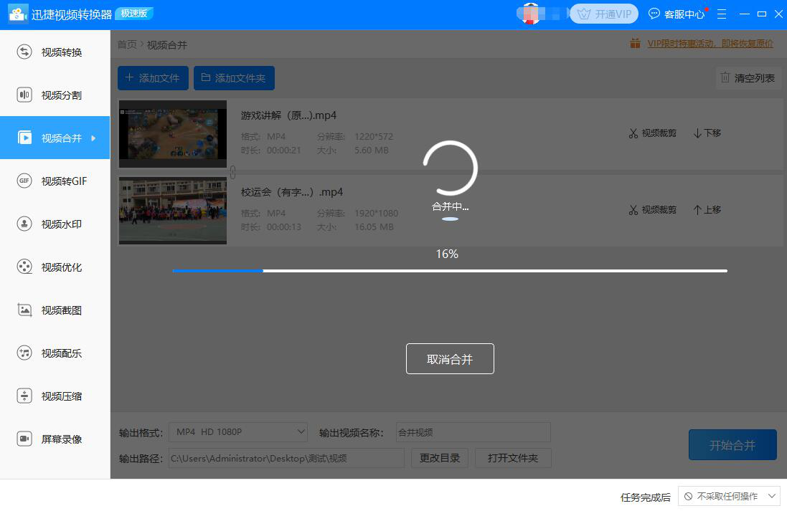
Task: Open the 视频优化 section
Action: [x=55, y=267]
